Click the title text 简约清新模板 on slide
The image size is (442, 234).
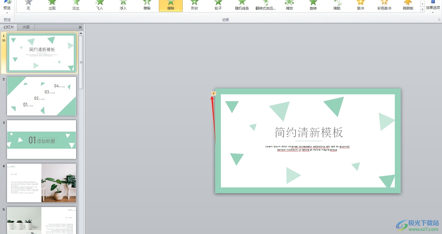pos(309,132)
